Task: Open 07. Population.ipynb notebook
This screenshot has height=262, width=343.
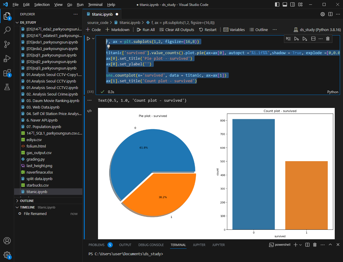Action: coord(48,127)
